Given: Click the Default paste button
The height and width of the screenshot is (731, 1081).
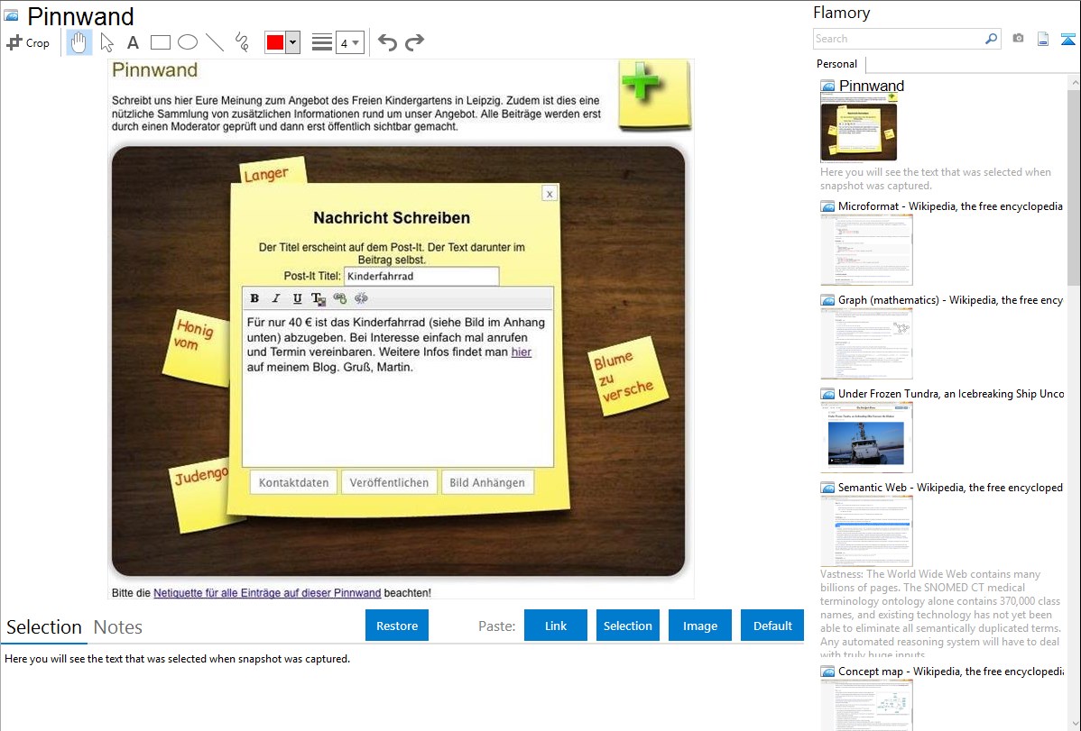Looking at the screenshot, I should pos(772,626).
